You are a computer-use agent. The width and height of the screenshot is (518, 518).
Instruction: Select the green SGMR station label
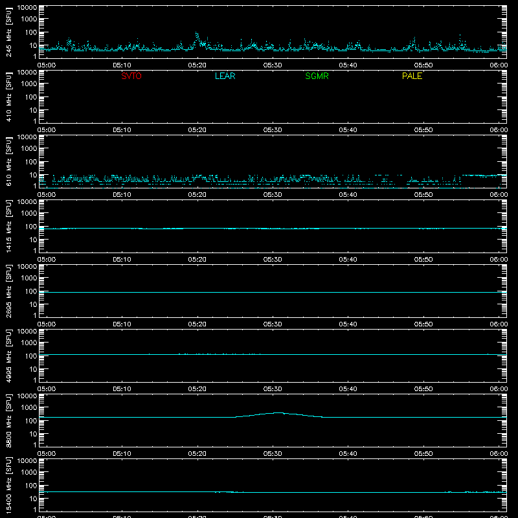pos(317,76)
